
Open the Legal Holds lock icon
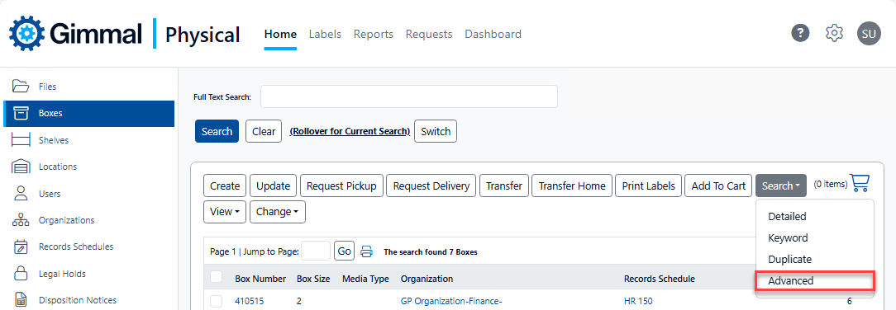point(21,274)
